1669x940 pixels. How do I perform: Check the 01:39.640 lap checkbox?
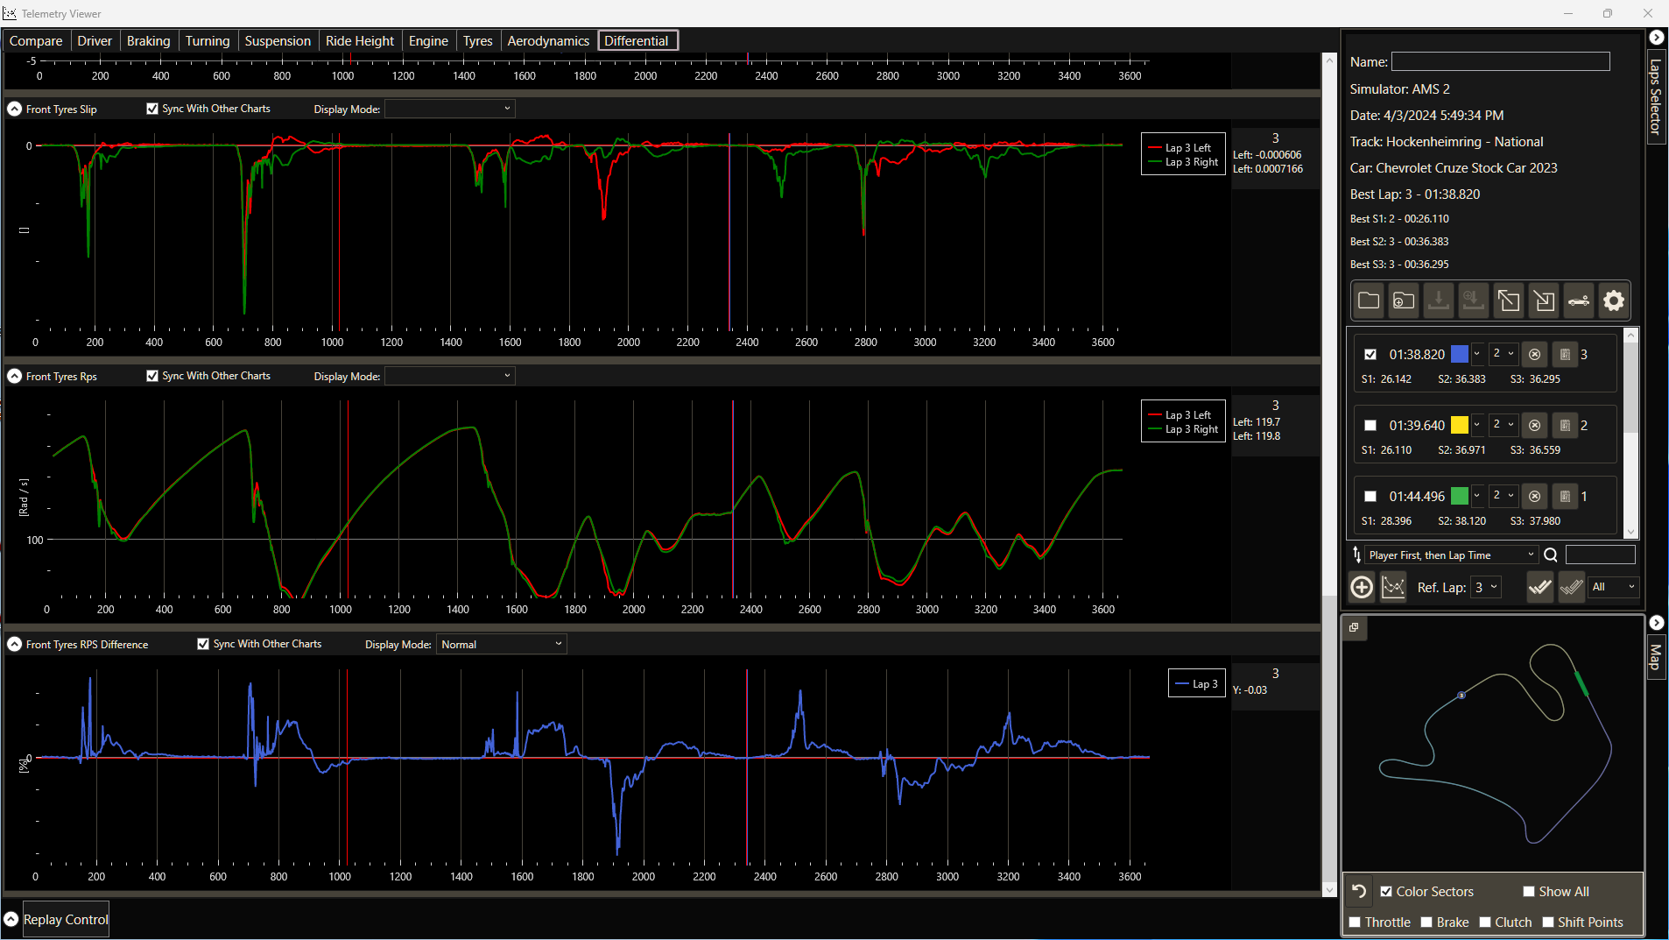[1370, 426]
